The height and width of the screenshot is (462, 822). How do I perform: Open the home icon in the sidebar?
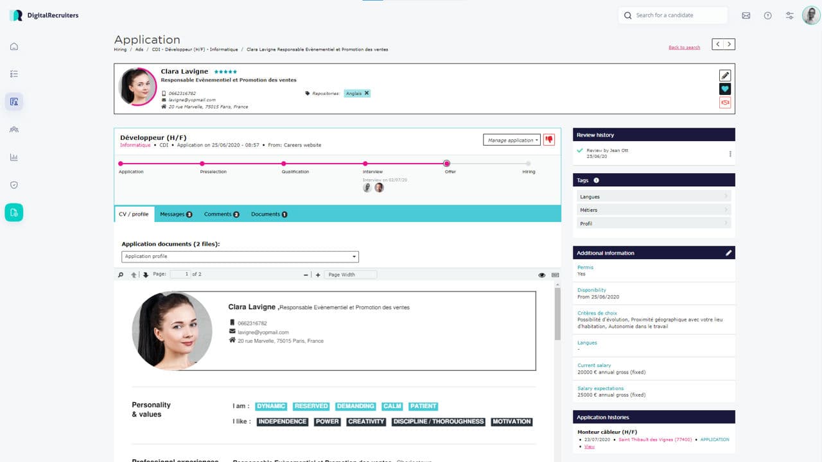[x=14, y=46]
